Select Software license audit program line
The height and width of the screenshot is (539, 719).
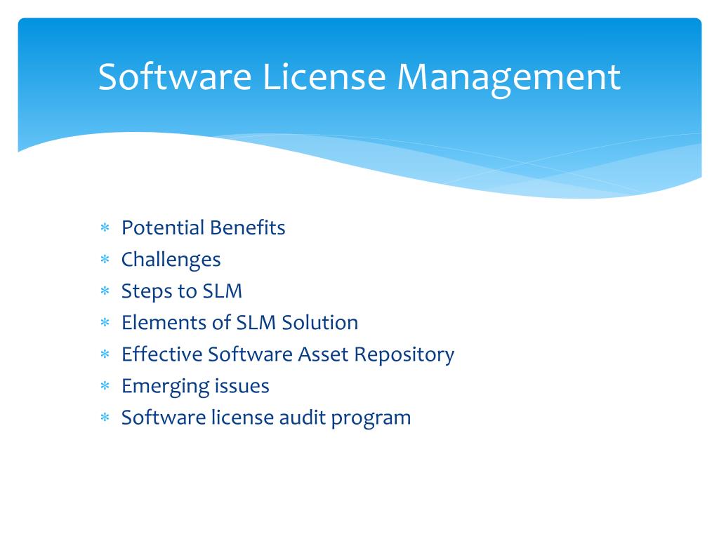pos(266,418)
